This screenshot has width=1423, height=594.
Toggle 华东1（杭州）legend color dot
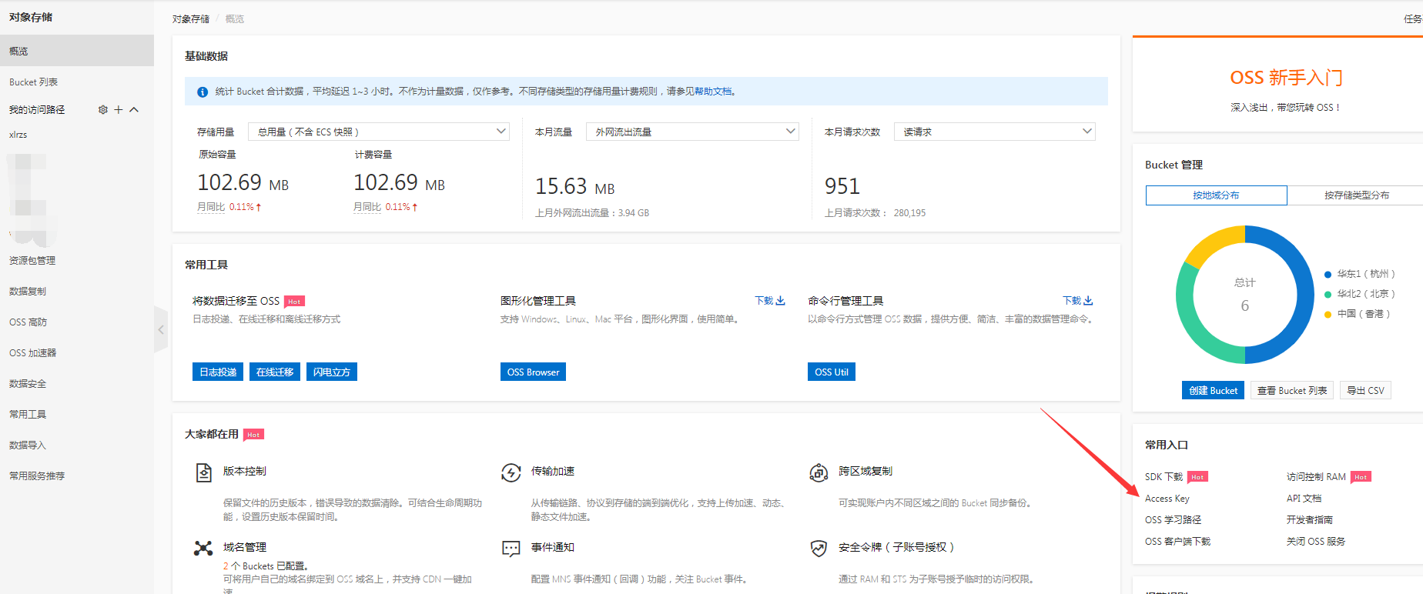coord(1328,275)
